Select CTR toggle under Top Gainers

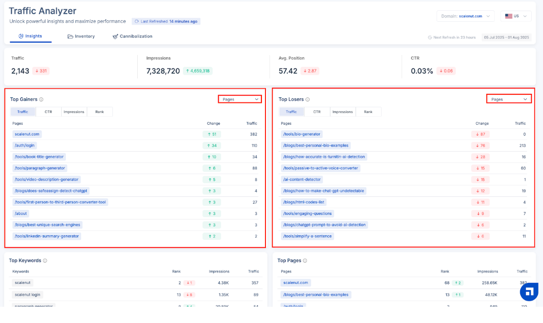click(48, 112)
